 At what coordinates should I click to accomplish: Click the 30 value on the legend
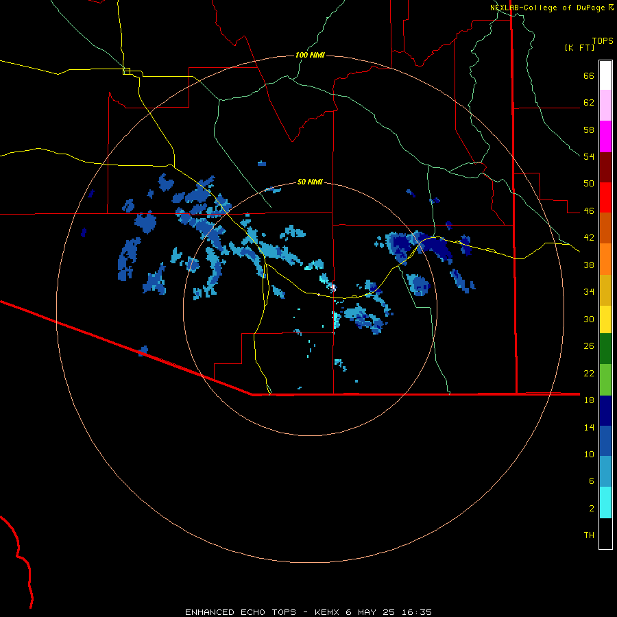[x=589, y=319]
